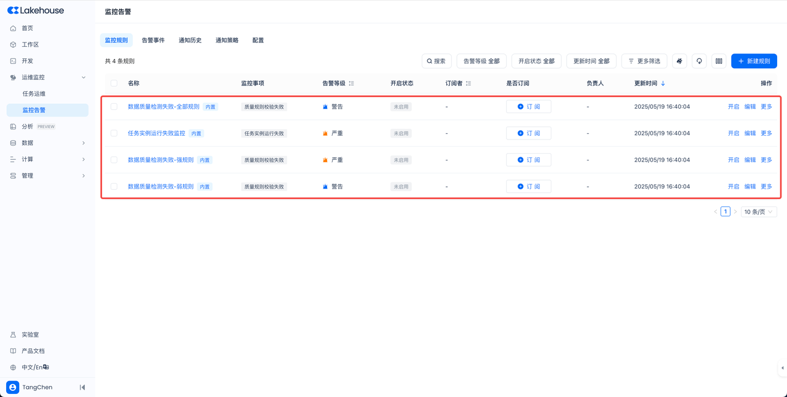Click the 搜索 search field

(437, 61)
